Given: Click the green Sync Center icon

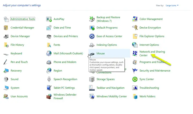Looking at the screenshot, I should click(x=135, y=79).
